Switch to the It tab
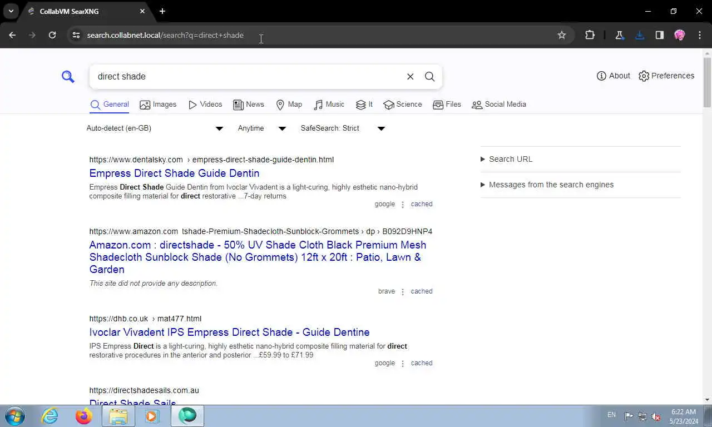The width and height of the screenshot is (712, 427). [x=364, y=105]
